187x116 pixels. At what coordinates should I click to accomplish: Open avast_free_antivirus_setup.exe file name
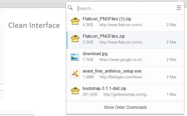[112, 71]
